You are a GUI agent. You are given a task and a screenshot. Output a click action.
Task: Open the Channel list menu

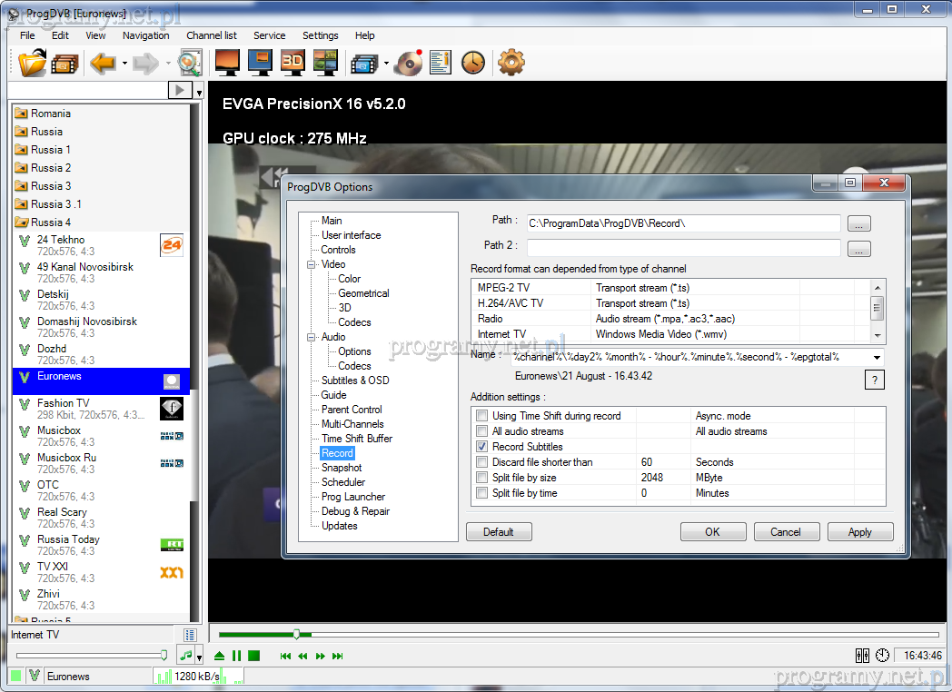pos(211,35)
